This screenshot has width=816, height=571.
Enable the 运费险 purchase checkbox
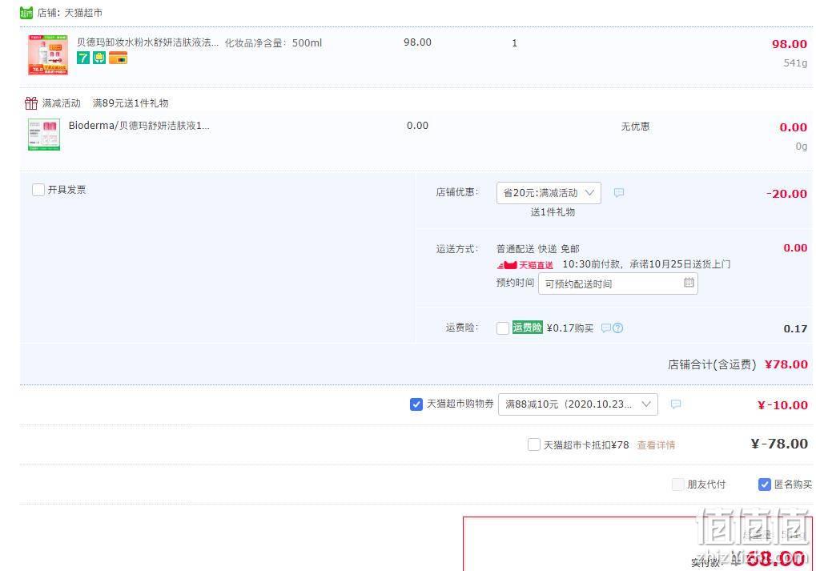[503, 328]
